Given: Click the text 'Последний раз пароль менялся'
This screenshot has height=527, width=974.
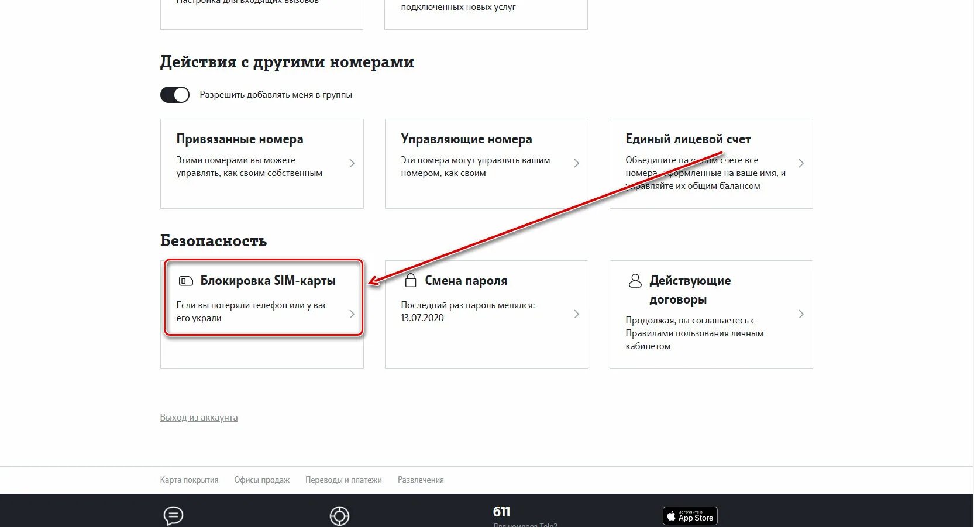Looking at the screenshot, I should [x=467, y=305].
